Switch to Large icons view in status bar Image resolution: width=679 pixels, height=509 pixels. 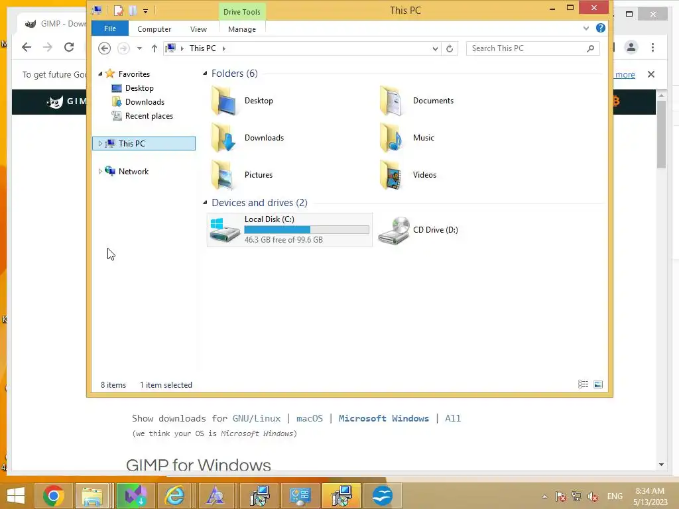pos(598,384)
